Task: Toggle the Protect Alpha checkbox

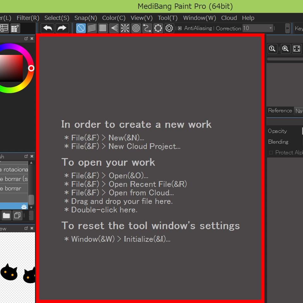Action: (x=271, y=153)
